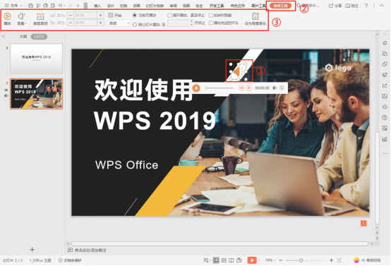Enable loop playback until stopped checkbox
This screenshot has height=266, width=391.
170,16
